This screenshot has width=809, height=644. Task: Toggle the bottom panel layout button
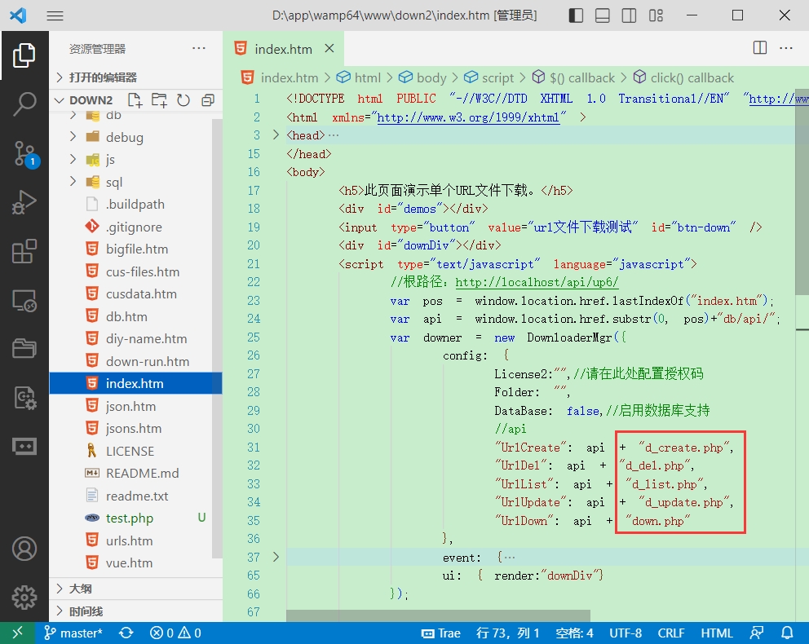coord(603,15)
